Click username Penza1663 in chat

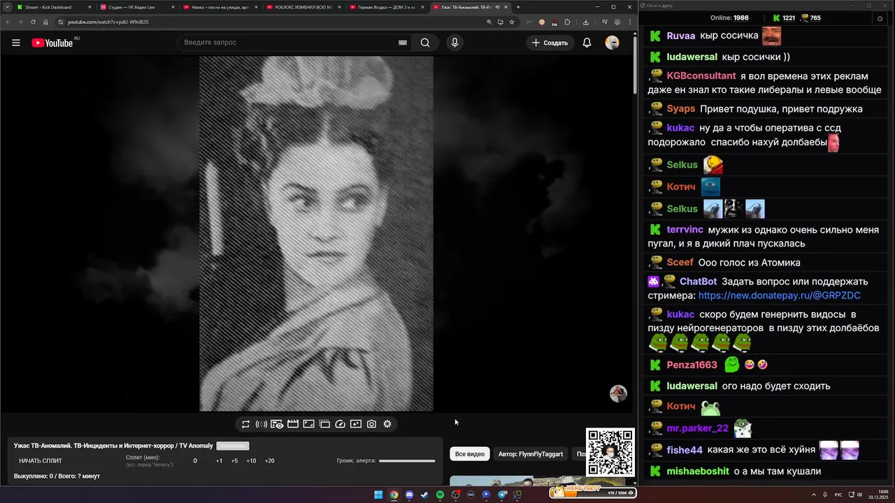[692, 365]
